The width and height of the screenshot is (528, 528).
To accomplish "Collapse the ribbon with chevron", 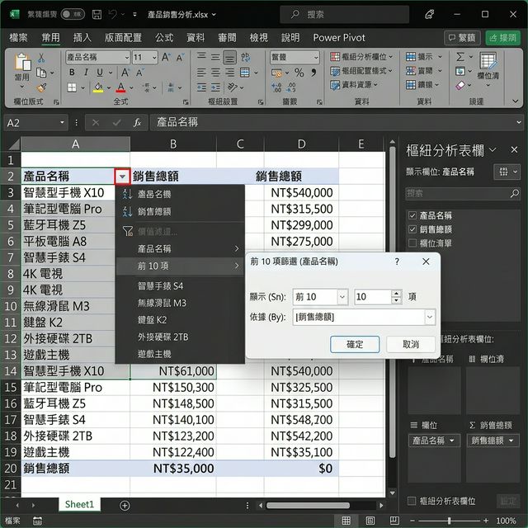I will [x=515, y=101].
